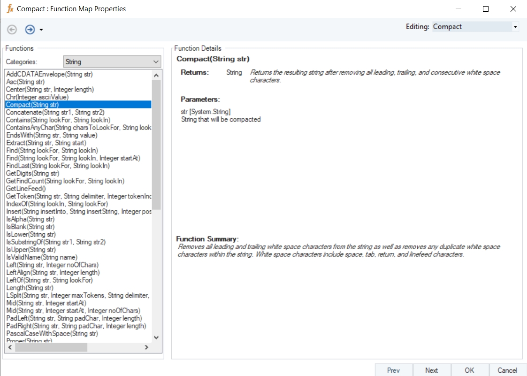This screenshot has width=527, height=376.
Task: Open the forward arrow history dropdown
Action: (41, 30)
